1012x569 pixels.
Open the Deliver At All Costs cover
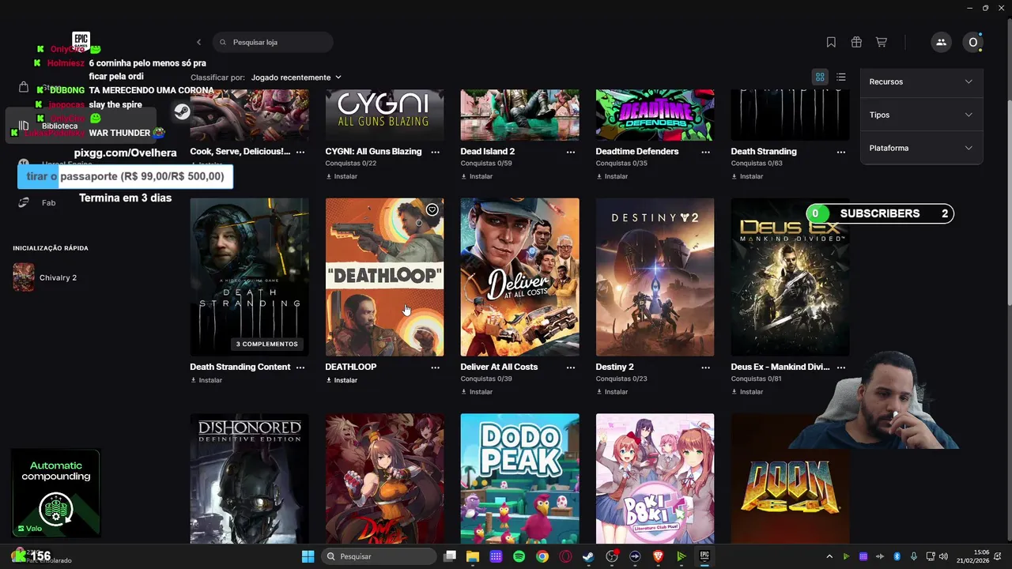[519, 277]
